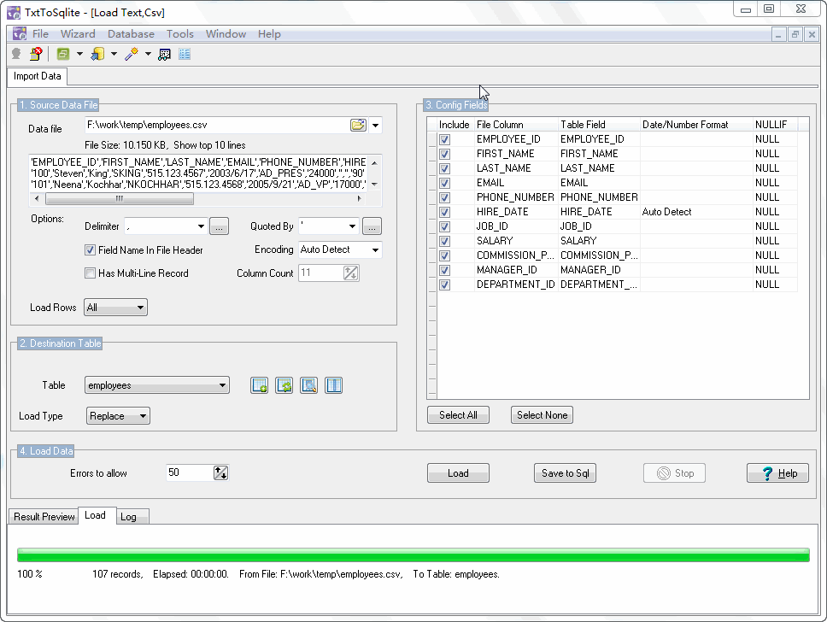827x622 pixels.
Task: Click the Errors to allow input field
Action: [190, 472]
